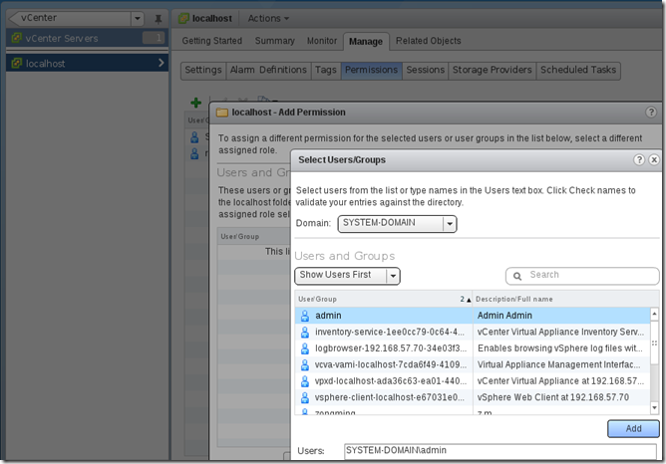Open help for Select Users/Groups dialog

point(639,160)
